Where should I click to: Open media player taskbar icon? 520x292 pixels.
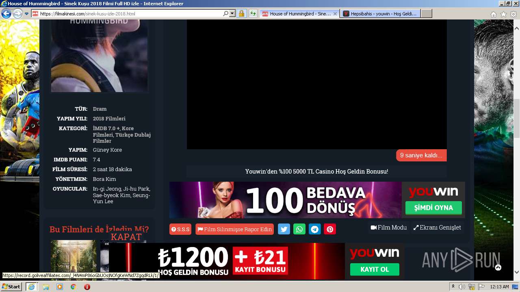[x=60, y=287]
